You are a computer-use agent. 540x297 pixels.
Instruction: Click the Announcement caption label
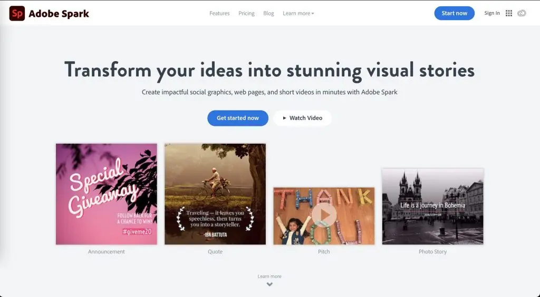tap(107, 252)
